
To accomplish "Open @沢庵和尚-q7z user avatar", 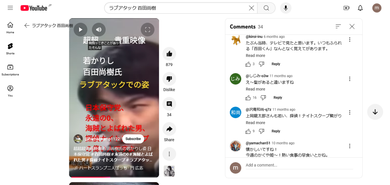I will (236, 112).
